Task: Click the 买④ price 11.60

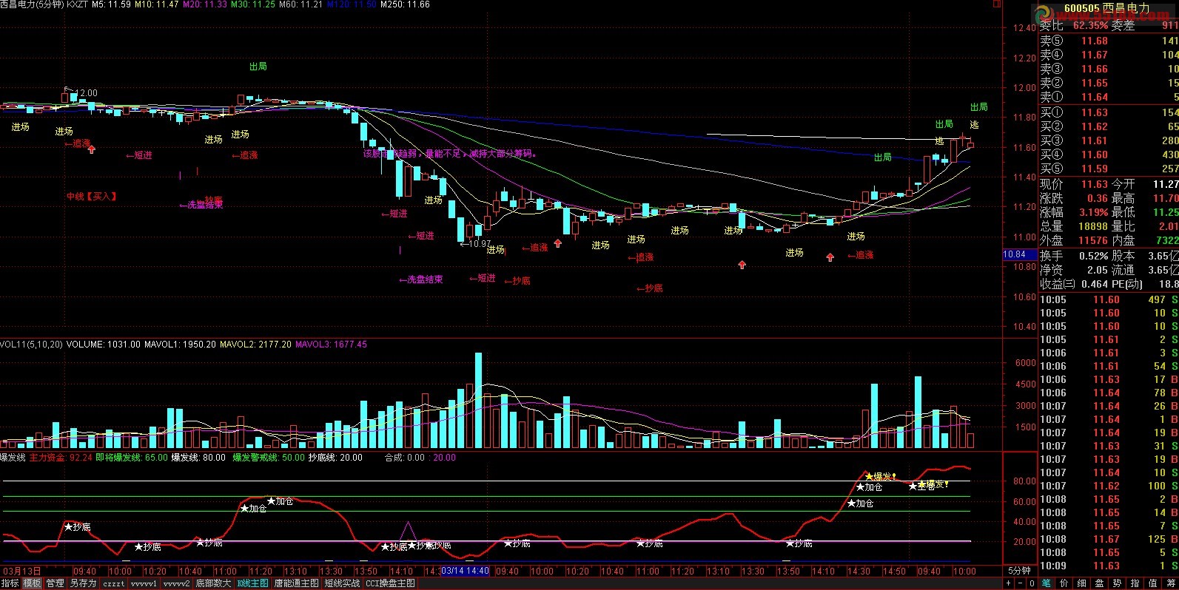Action: tap(1095, 155)
